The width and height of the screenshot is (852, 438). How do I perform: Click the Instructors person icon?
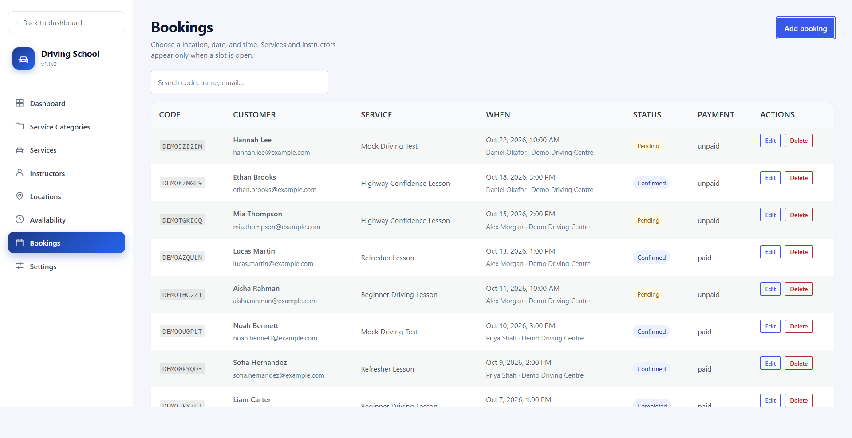[x=20, y=173]
